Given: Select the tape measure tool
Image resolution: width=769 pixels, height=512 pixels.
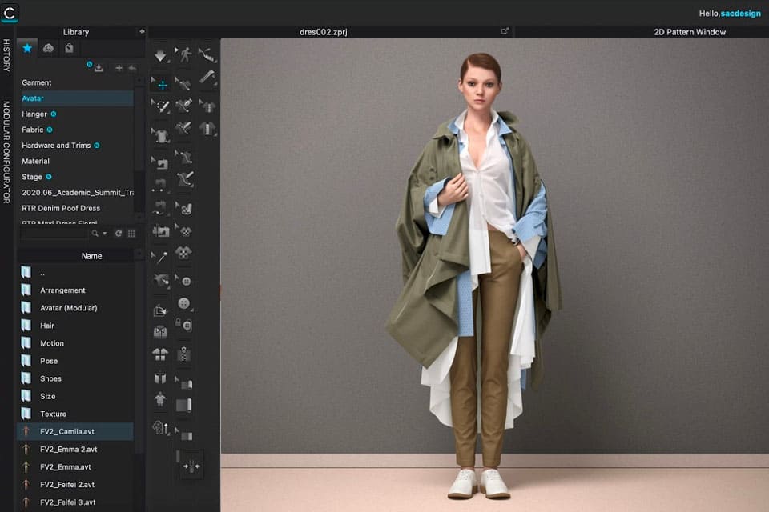Looking at the screenshot, I should 208,55.
